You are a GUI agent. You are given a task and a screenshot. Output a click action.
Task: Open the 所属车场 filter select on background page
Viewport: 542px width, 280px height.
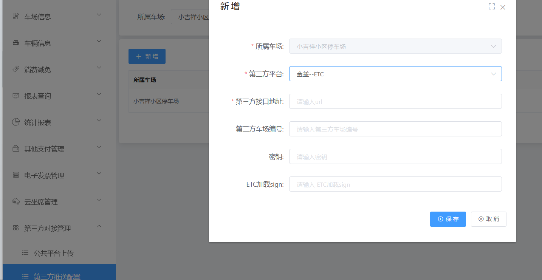(x=190, y=17)
